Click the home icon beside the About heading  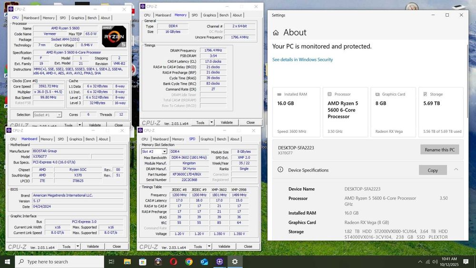(x=276, y=32)
